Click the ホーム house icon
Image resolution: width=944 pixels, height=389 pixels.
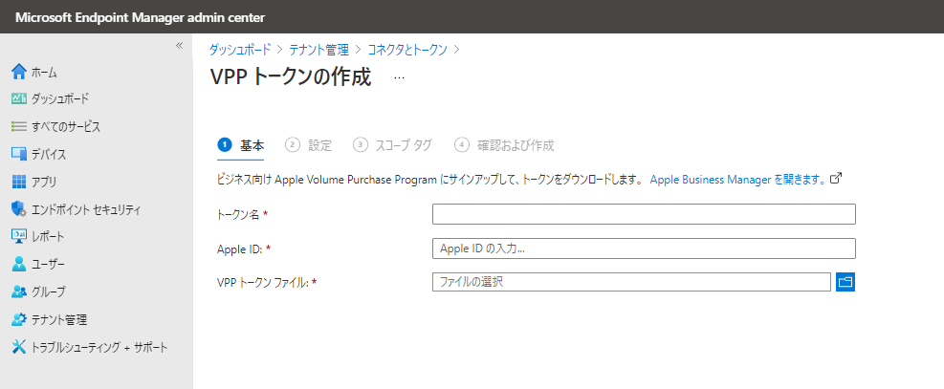(x=19, y=72)
